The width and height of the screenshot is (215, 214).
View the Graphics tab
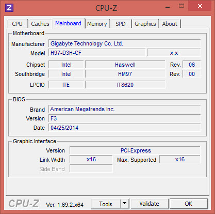145,24
